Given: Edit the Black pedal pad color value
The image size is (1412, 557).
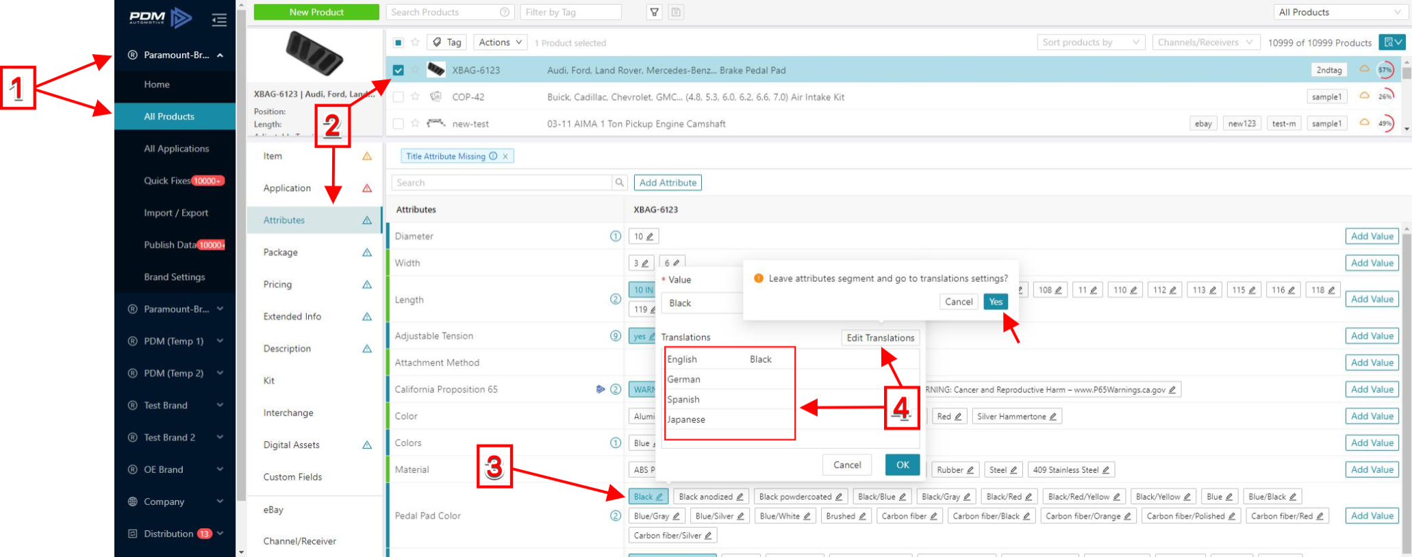Looking at the screenshot, I should pos(659,497).
